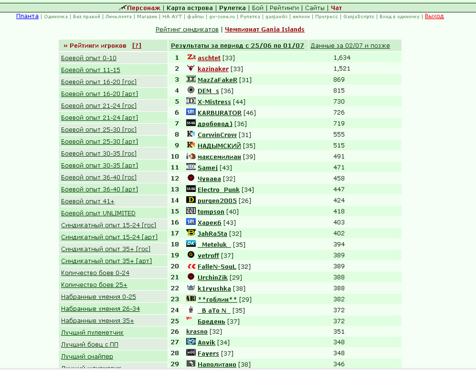
Task: Click ARI badge next to **гоблин**
Action: click(191, 299)
